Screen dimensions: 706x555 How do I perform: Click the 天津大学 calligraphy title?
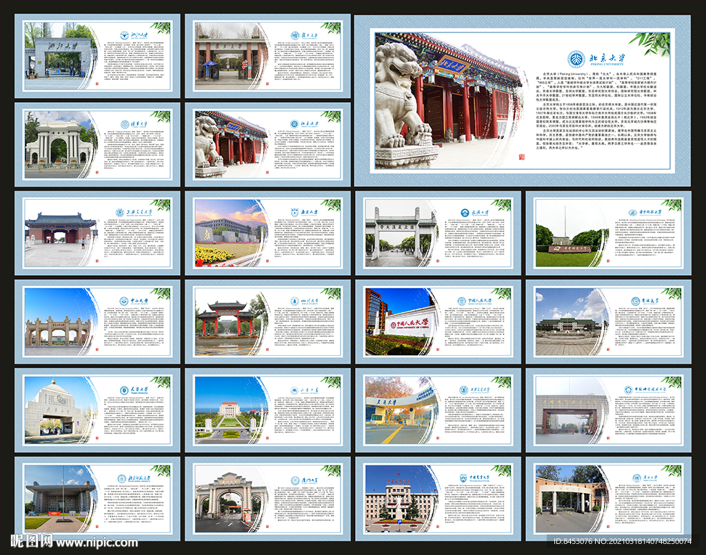[x=139, y=390]
